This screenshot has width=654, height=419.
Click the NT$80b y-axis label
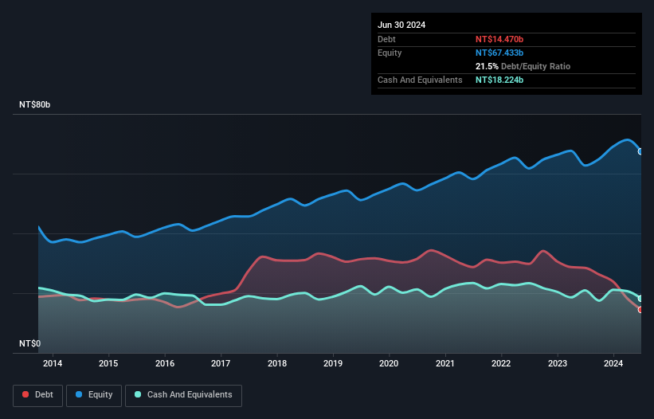tap(34, 104)
